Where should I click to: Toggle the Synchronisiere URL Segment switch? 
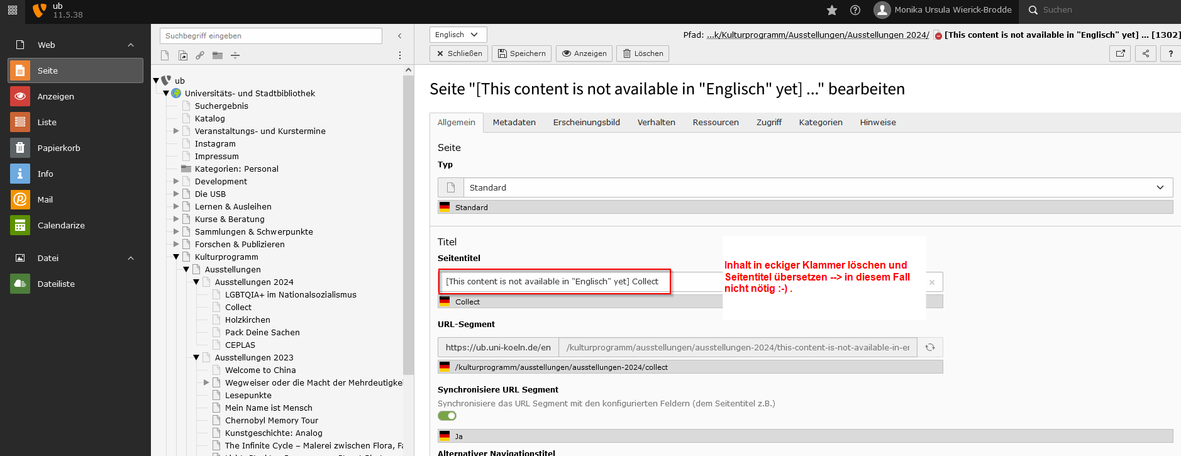(447, 416)
